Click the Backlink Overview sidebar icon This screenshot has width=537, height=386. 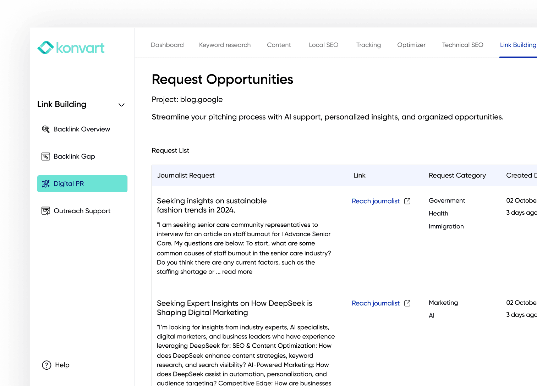46,129
